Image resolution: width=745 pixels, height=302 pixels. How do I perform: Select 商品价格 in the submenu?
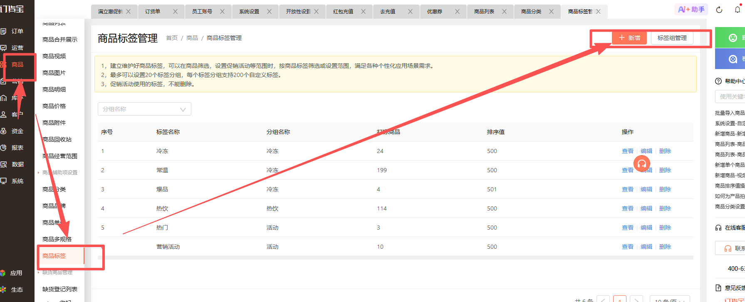[54, 106]
